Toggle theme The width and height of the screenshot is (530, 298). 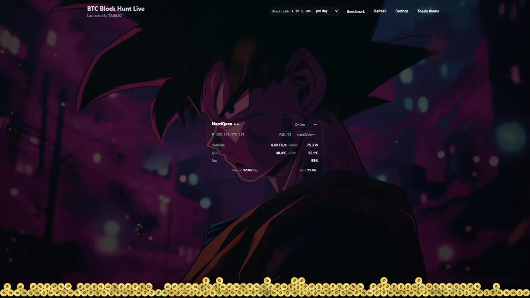(428, 11)
